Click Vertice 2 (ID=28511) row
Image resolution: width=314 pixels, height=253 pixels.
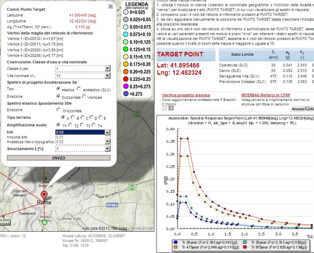[35, 44]
